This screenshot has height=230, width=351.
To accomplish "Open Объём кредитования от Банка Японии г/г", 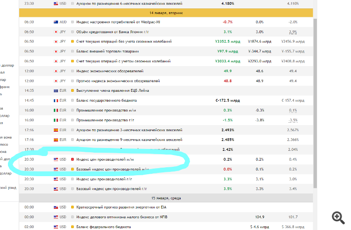I will point(113,32).
